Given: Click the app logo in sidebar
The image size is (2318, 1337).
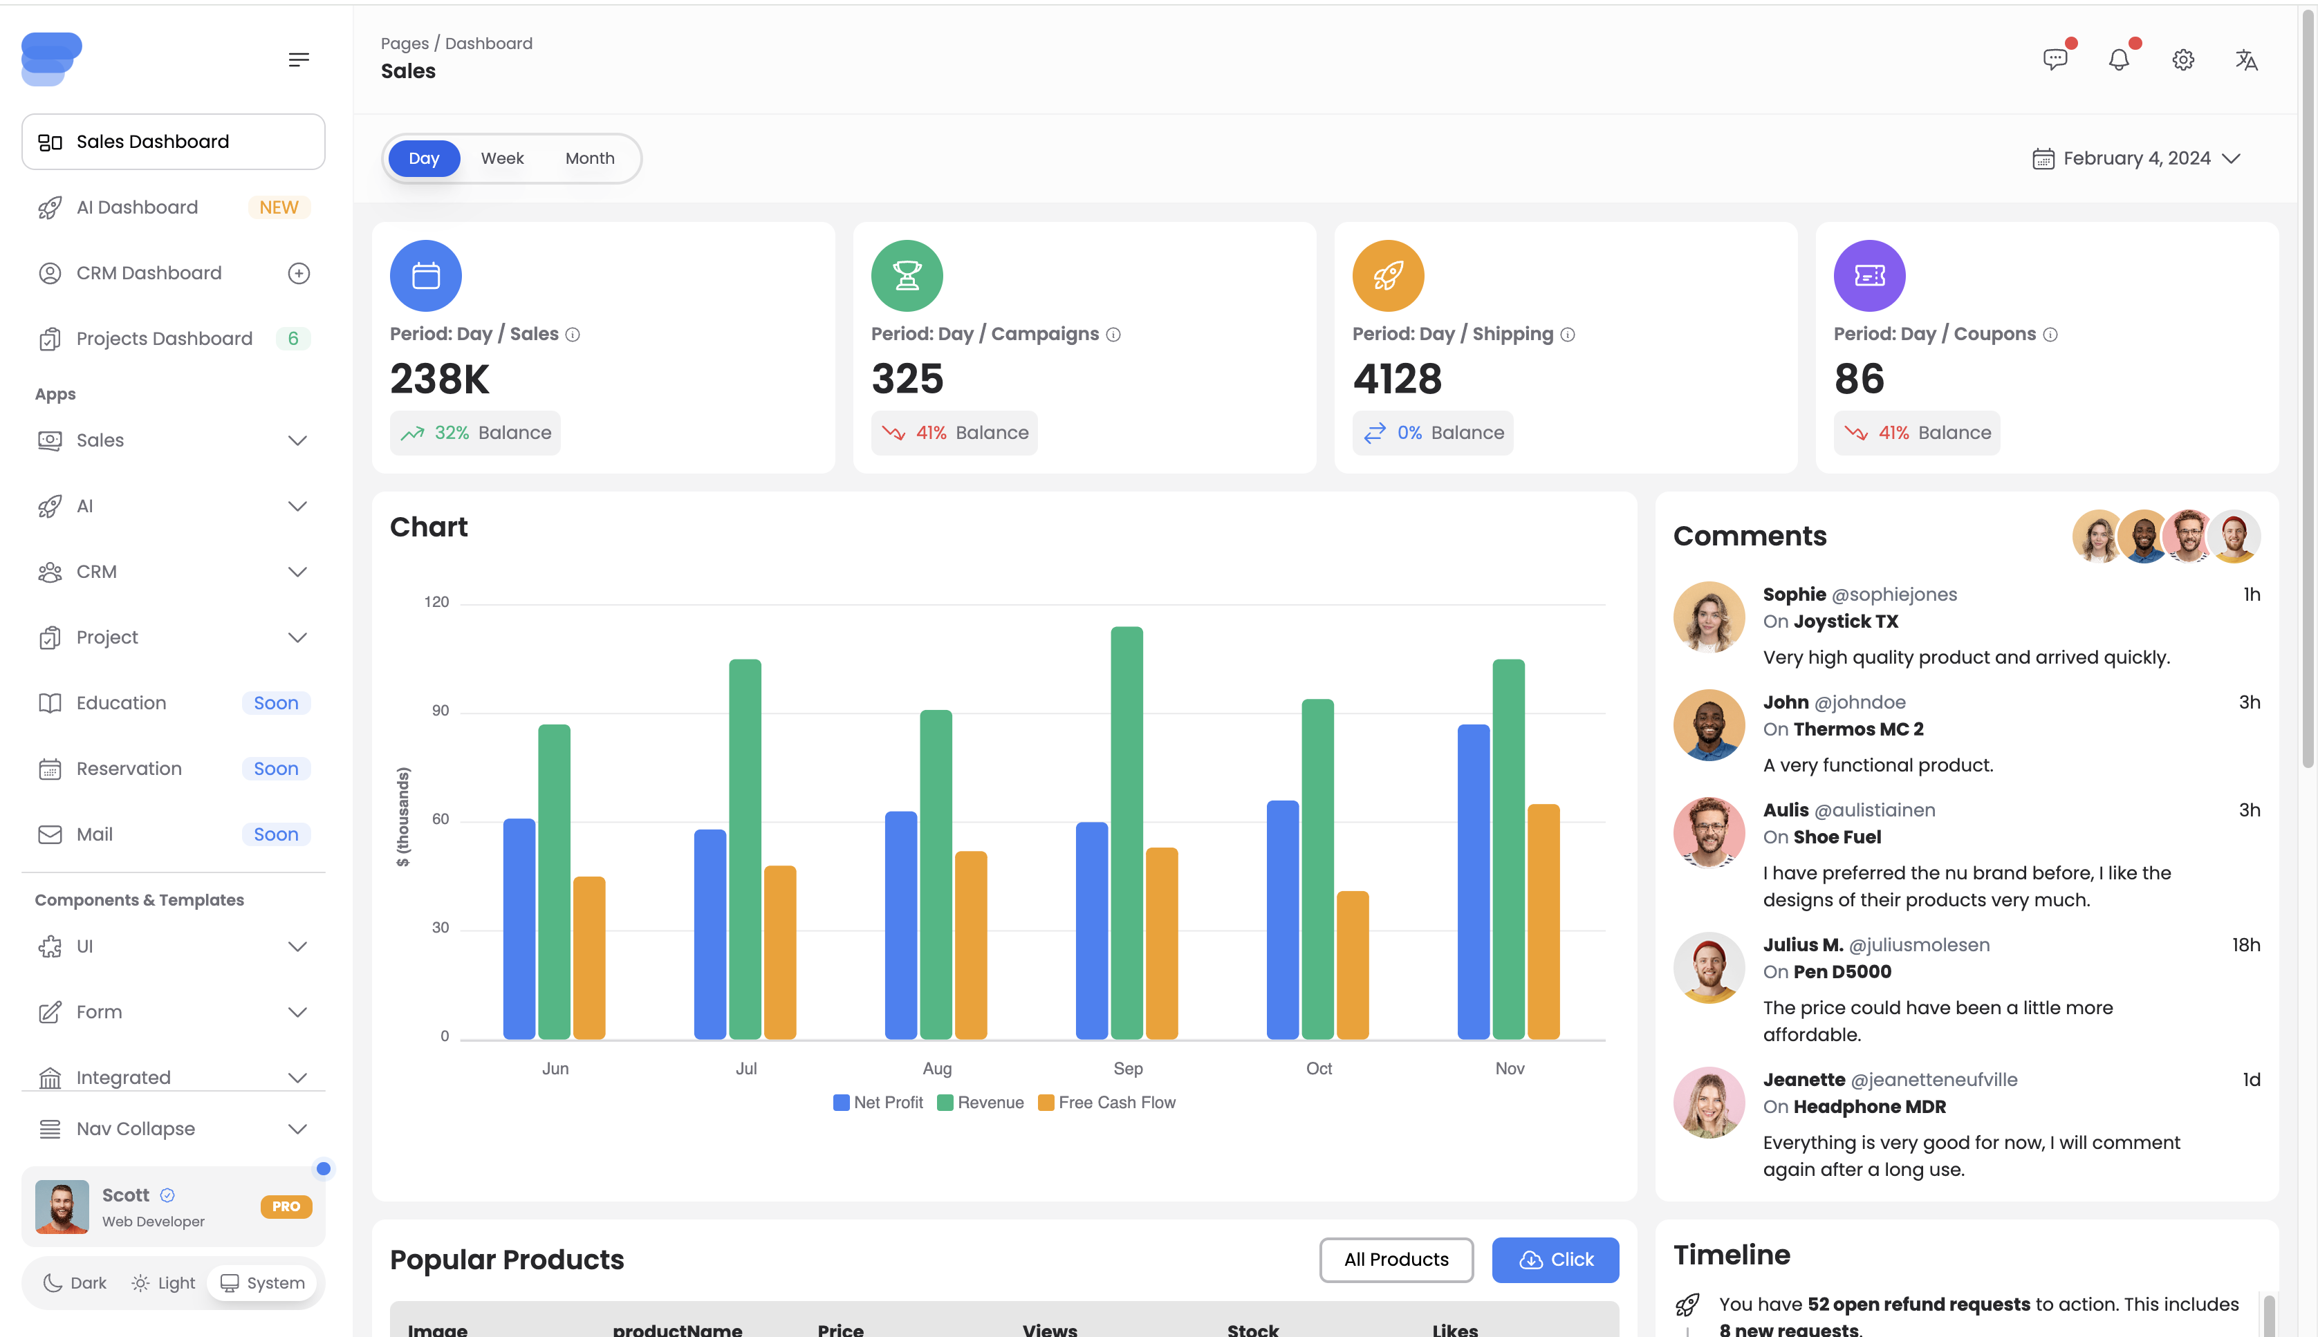Looking at the screenshot, I should pyautogui.click(x=51, y=59).
